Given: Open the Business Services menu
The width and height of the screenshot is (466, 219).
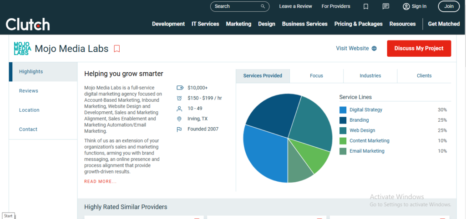Looking at the screenshot, I should point(304,24).
